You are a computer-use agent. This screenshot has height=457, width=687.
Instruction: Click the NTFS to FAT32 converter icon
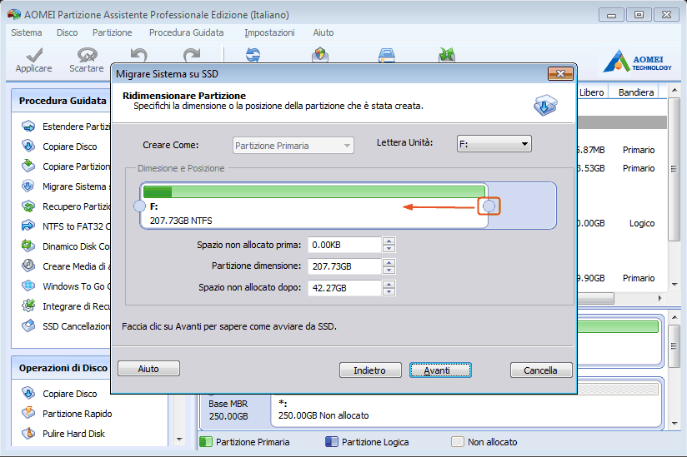point(28,226)
